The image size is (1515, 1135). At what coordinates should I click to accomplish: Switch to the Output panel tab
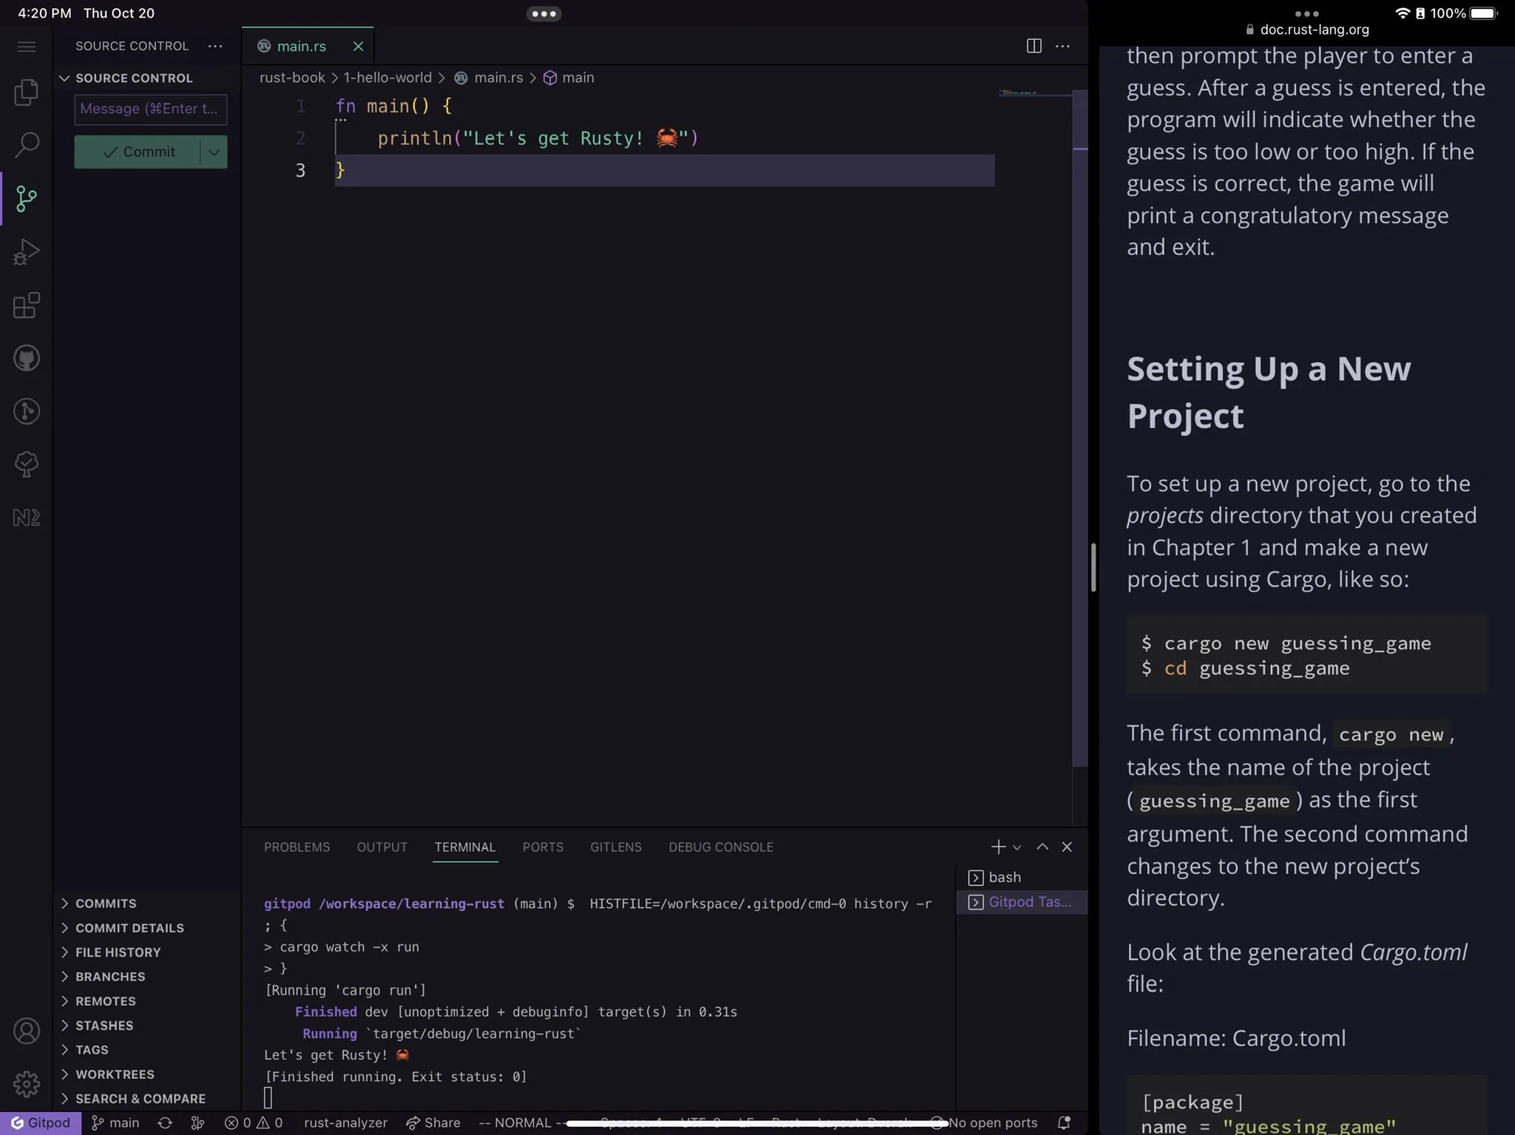[382, 847]
